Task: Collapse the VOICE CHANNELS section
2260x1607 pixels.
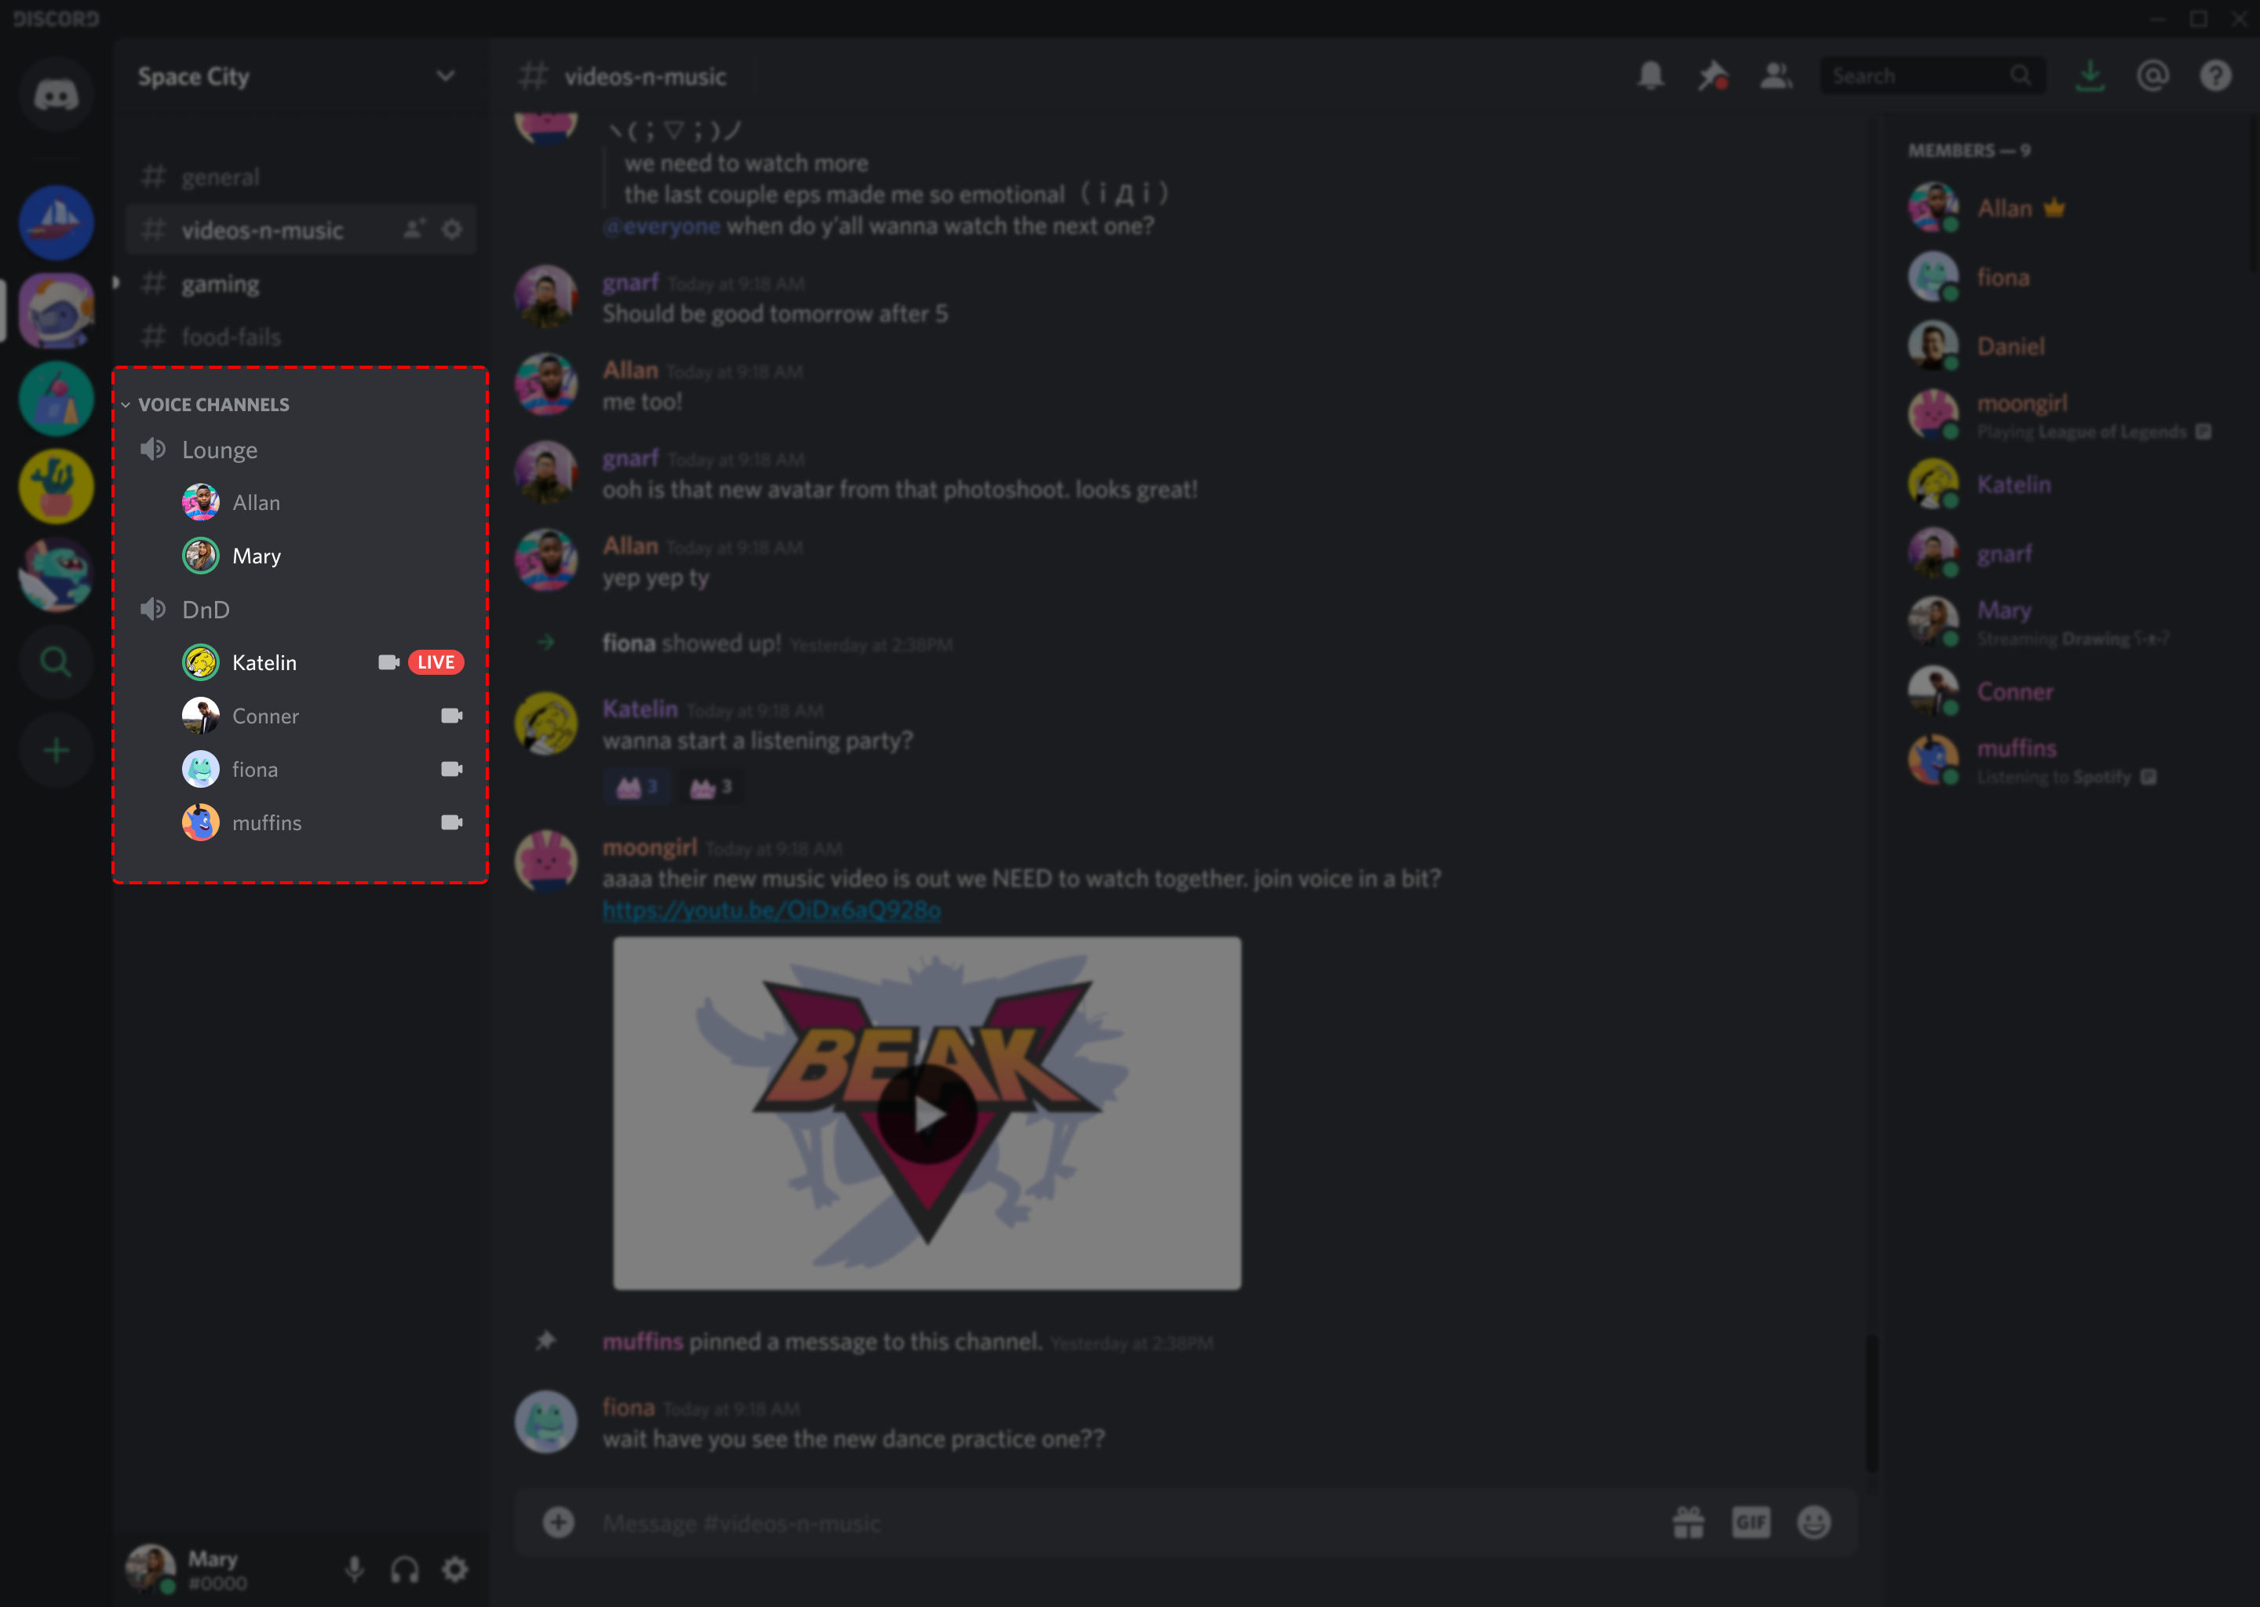Action: (136, 403)
